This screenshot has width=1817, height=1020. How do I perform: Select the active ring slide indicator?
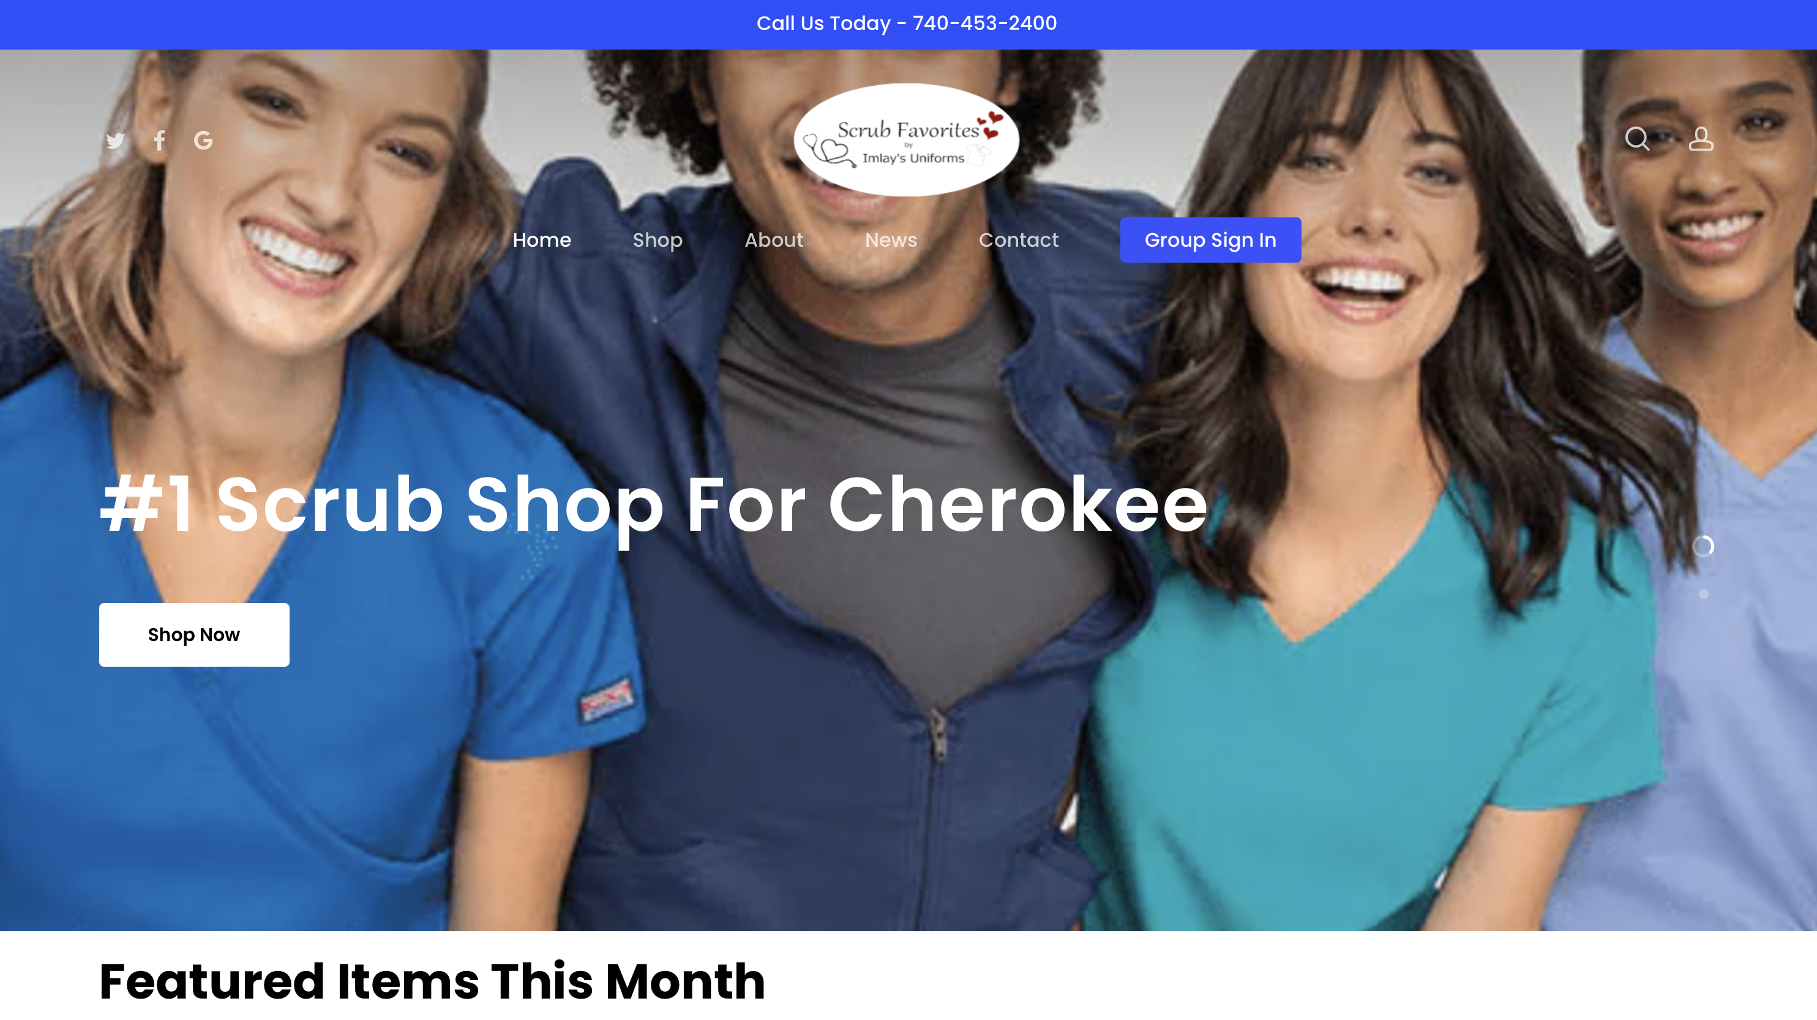[1703, 546]
